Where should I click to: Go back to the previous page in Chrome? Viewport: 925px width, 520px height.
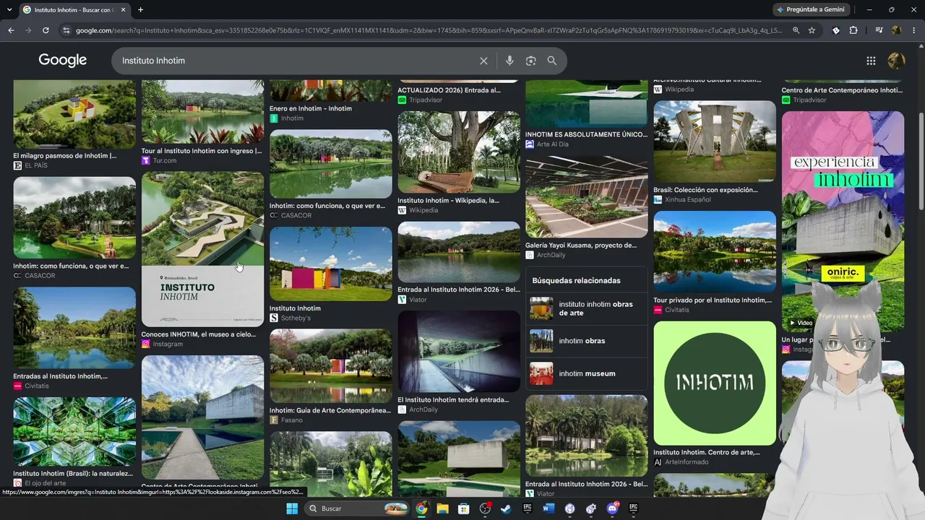coord(11,30)
